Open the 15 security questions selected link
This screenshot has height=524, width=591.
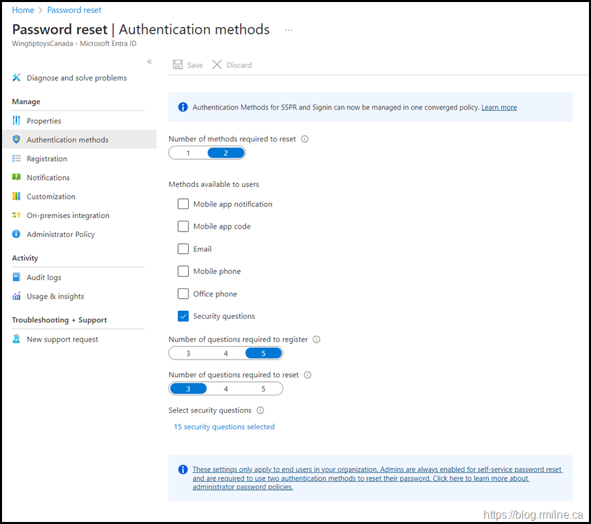pyautogui.click(x=224, y=427)
